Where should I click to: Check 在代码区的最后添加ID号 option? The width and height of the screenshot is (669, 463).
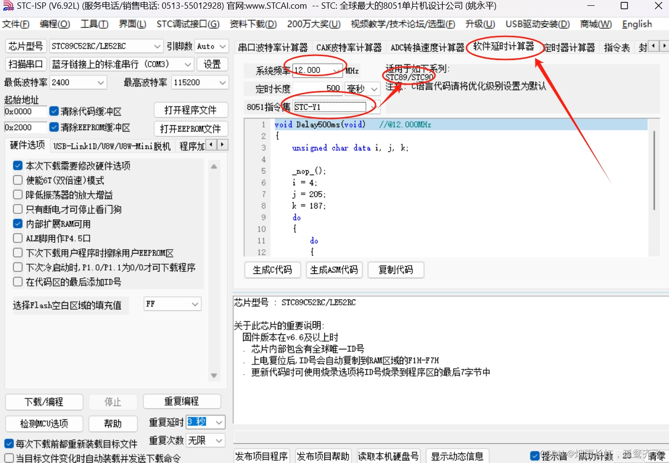(18, 282)
